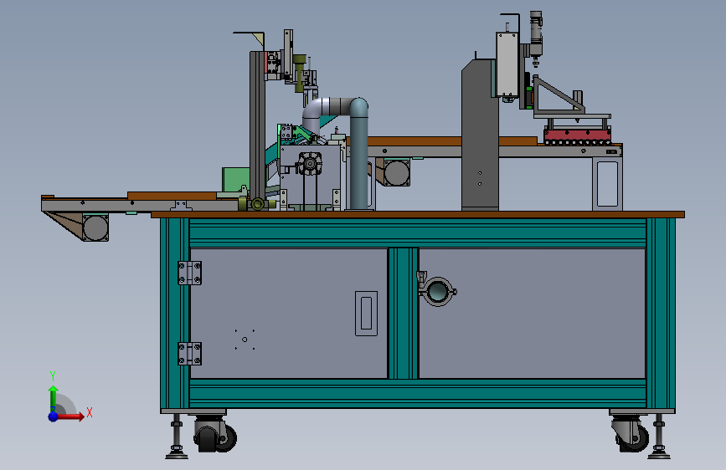Select the motor under the left conveyor
This screenshot has width=726, height=470.
95,227
